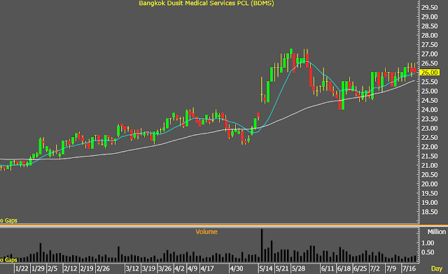Click the tallest volume bar in Volume panel
The image size is (448, 274).
[x=262, y=245]
